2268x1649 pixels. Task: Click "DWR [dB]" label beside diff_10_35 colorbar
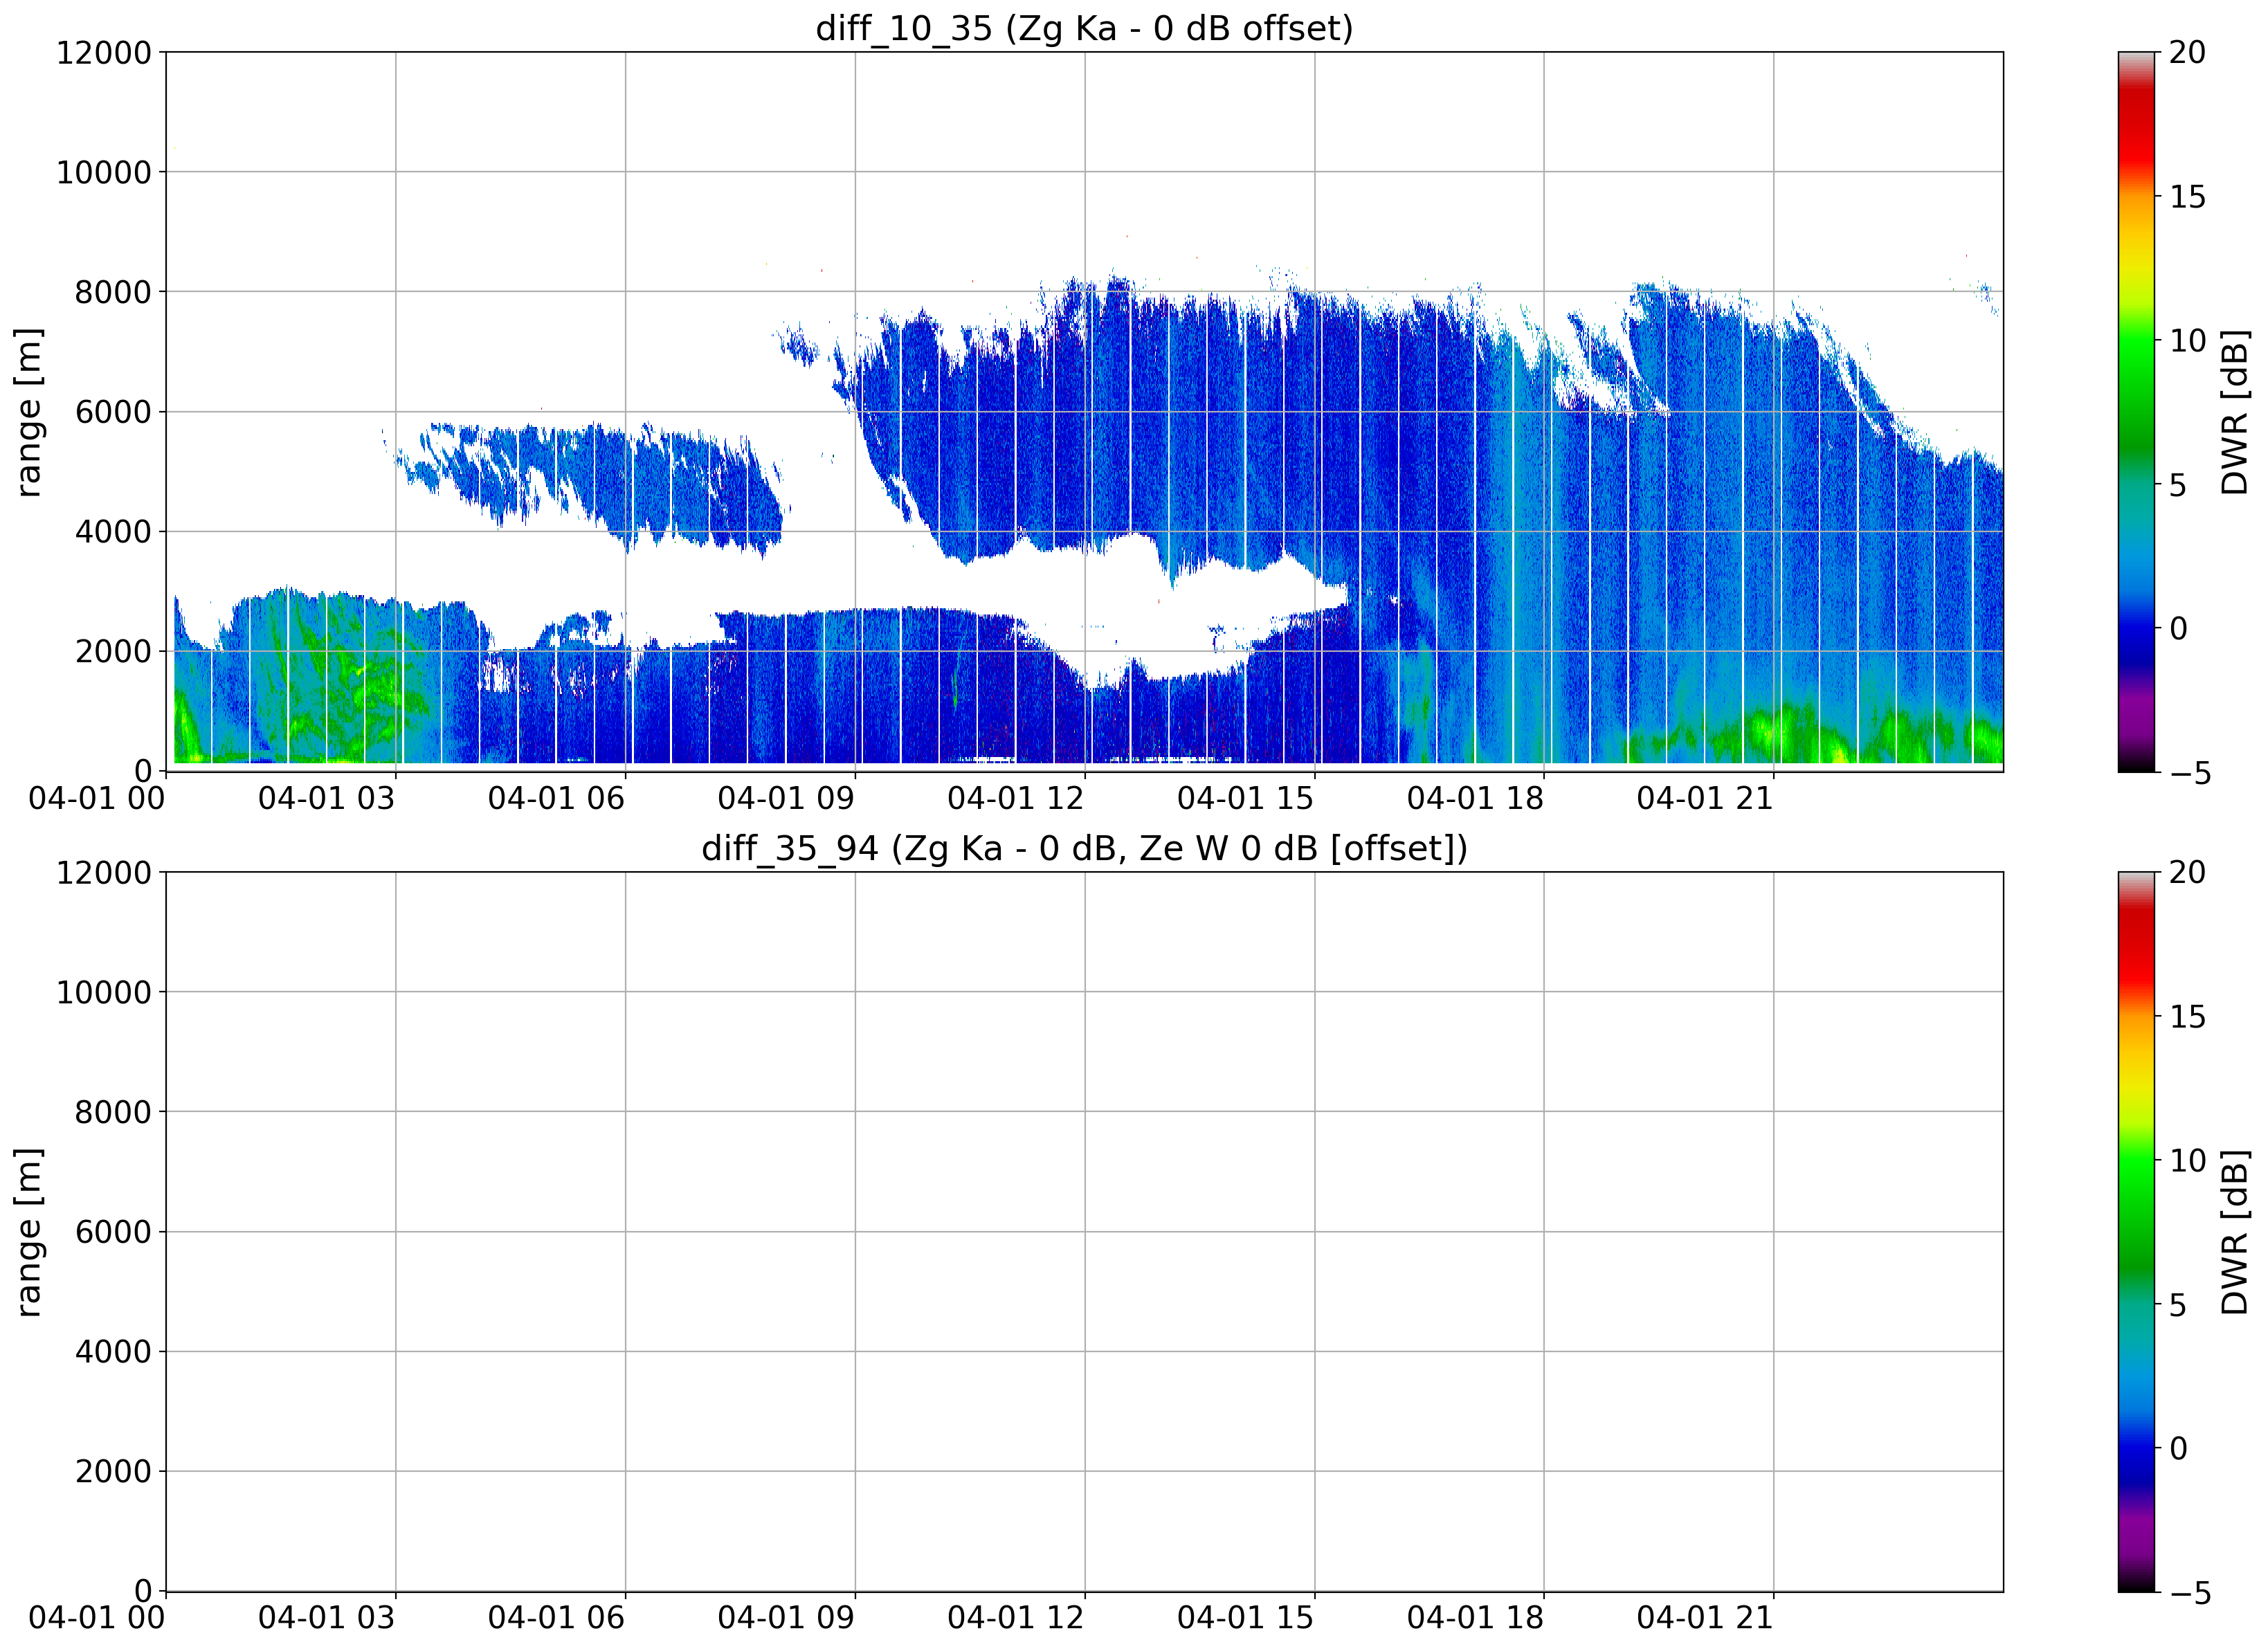tap(2234, 411)
